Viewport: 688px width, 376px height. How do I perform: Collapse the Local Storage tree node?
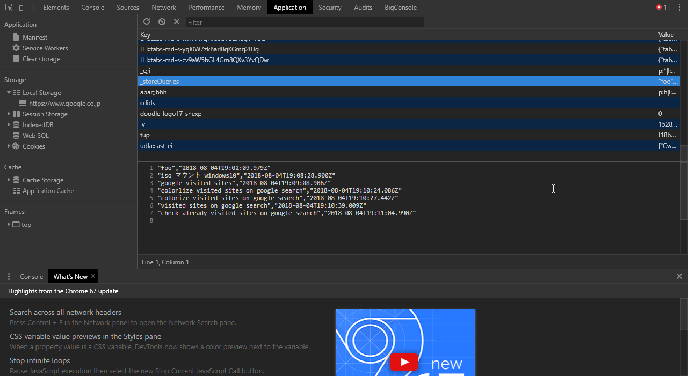(9, 93)
